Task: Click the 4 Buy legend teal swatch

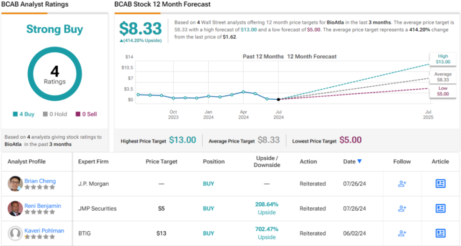Action: 15,114
